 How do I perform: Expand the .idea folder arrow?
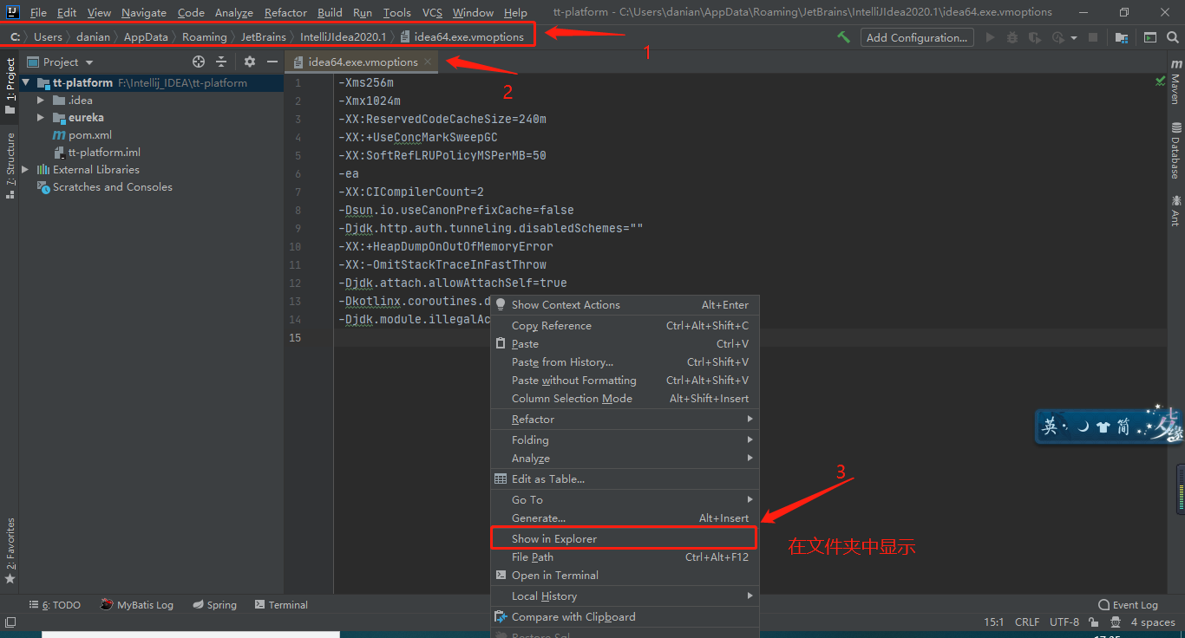(x=40, y=101)
